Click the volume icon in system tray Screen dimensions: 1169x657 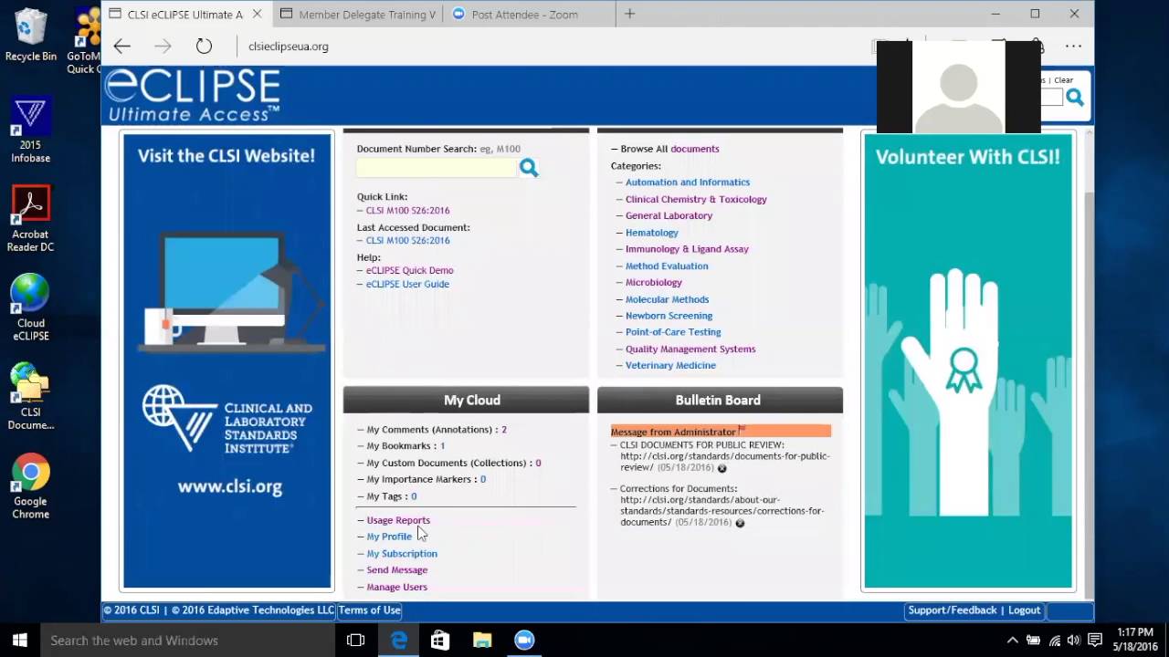tap(1074, 640)
